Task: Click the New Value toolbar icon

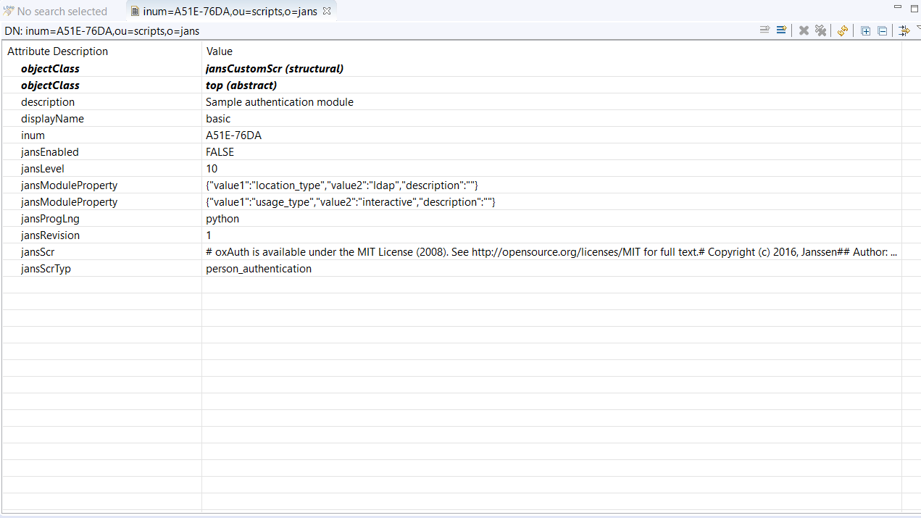Action: tap(764, 30)
